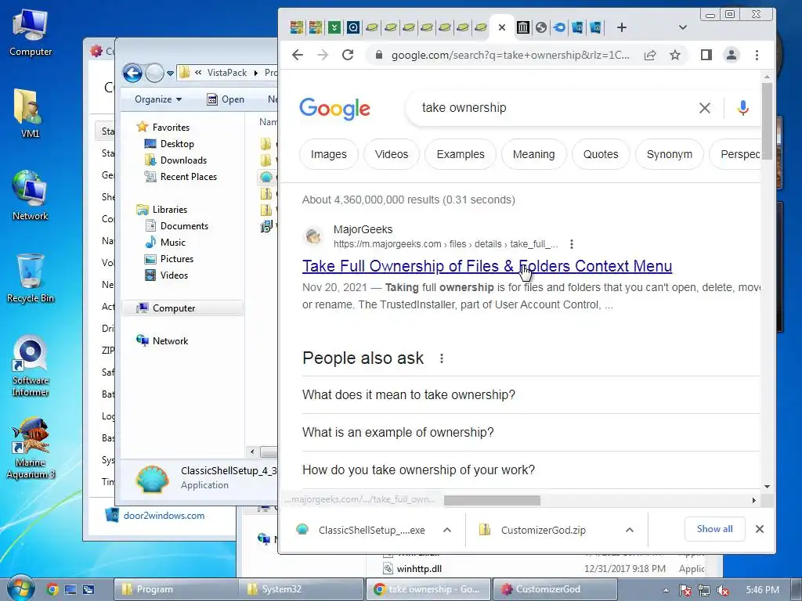Open a new Chrome tab
This screenshot has width=802, height=601.
[x=621, y=27]
